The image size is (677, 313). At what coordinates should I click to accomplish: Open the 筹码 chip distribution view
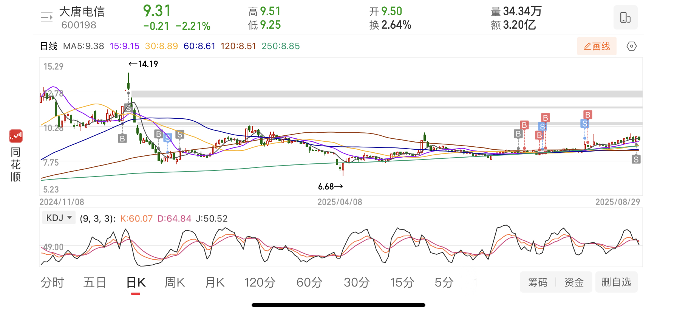[538, 282]
